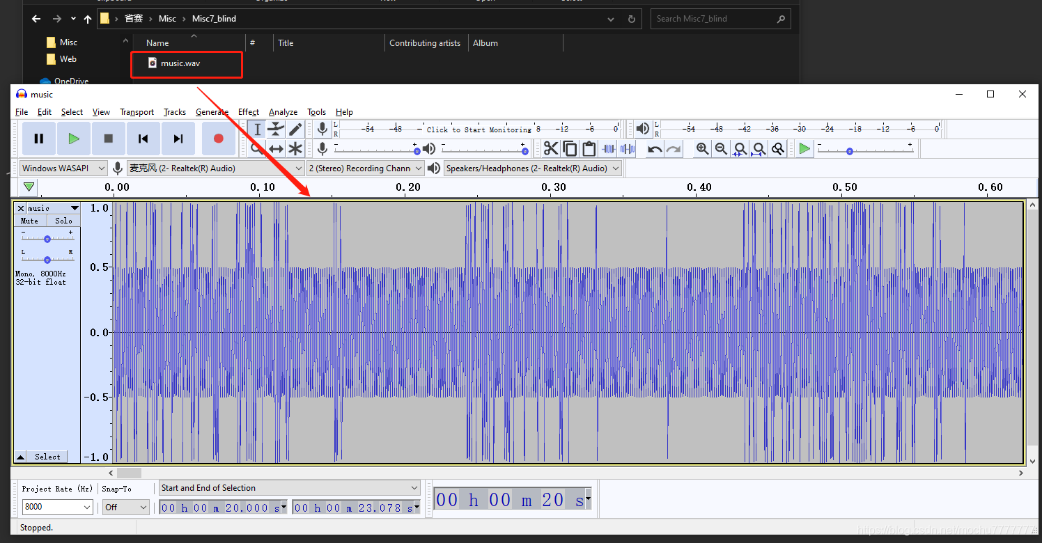Screen dimensions: 1042x543
Task: Select the Time Shift tool
Action: click(277, 148)
